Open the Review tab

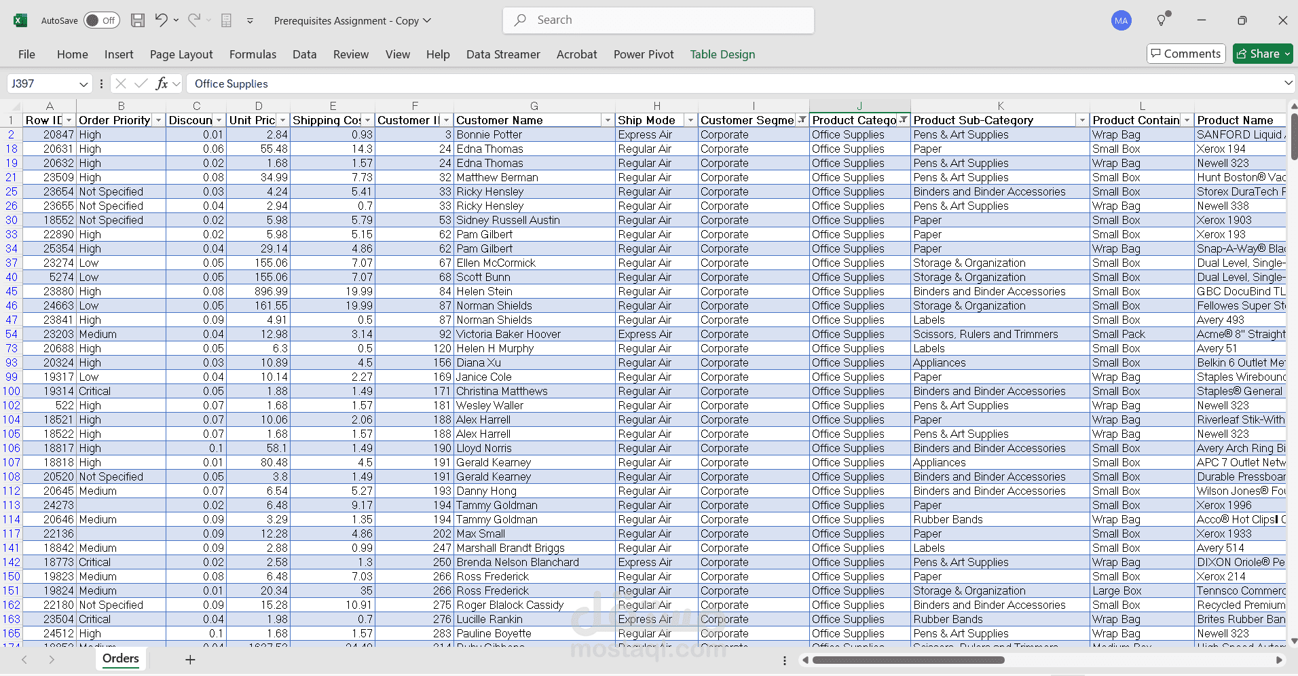[x=351, y=54]
